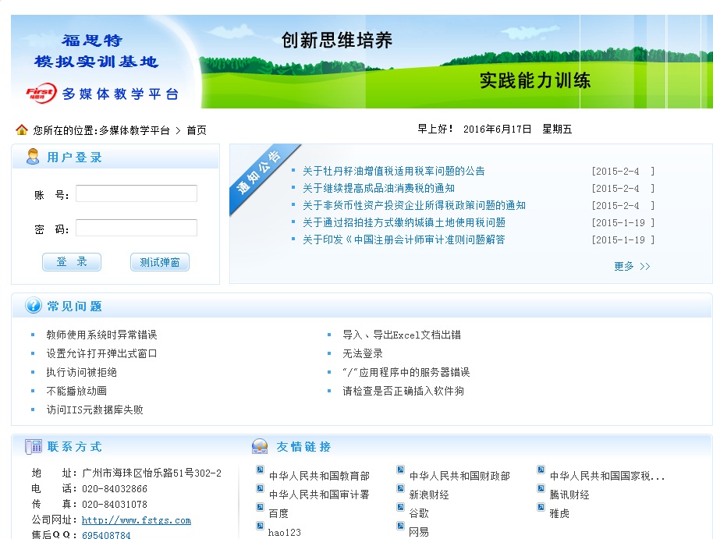713x539 pixels.
Task: Open notice about 牡丹籽油增值税 tax rate
Action: click(x=393, y=171)
